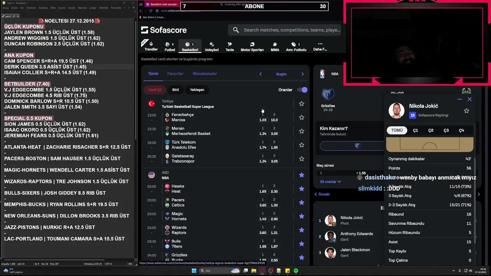Go to next day arrow

(302, 74)
